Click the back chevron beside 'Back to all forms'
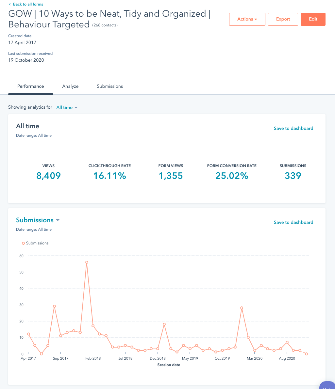The height and width of the screenshot is (389, 335). tap(10, 4)
